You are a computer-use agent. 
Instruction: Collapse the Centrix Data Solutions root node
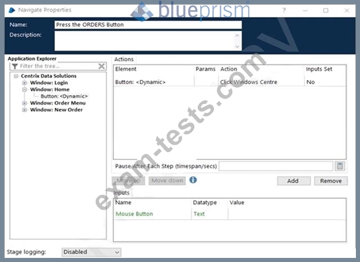tap(16, 76)
